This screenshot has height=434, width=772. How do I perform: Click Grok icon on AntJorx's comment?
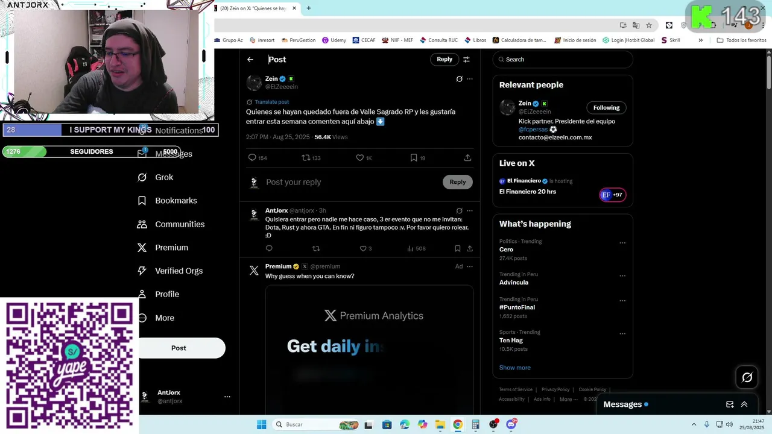459,211
